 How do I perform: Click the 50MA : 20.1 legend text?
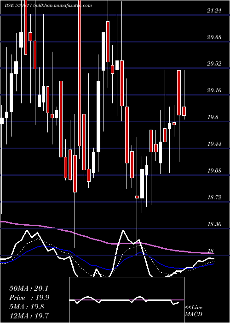[x=29, y=288]
